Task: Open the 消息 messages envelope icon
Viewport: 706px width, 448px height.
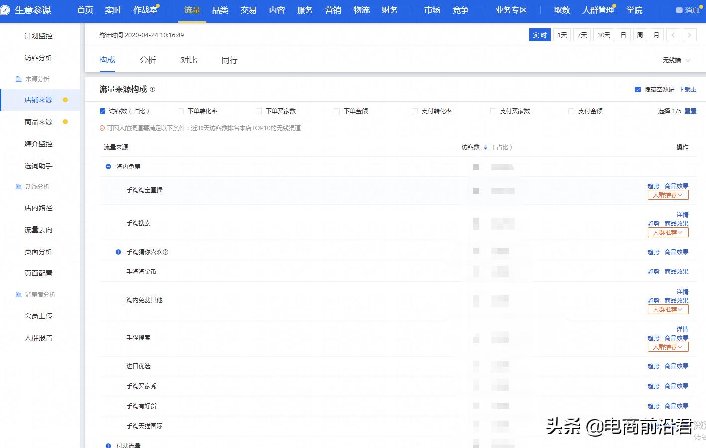Action: point(679,10)
